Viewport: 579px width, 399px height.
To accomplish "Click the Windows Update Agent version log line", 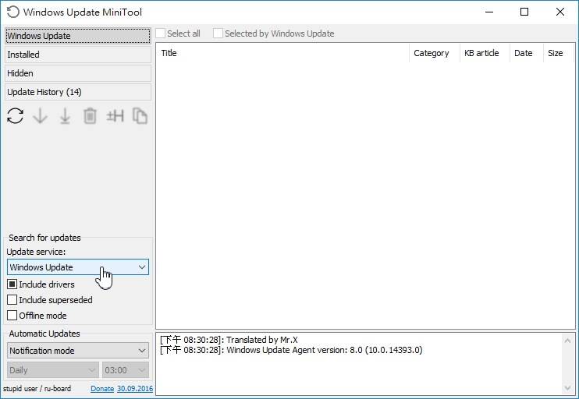I will click(x=291, y=350).
